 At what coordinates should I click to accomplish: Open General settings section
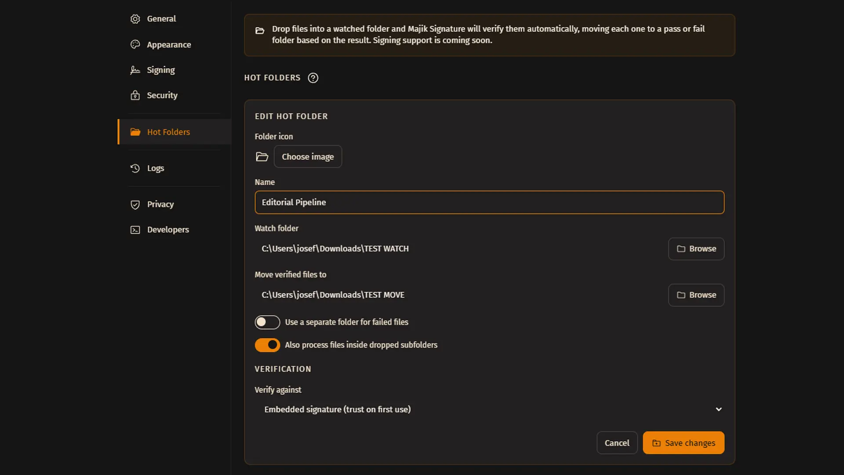coord(175,19)
